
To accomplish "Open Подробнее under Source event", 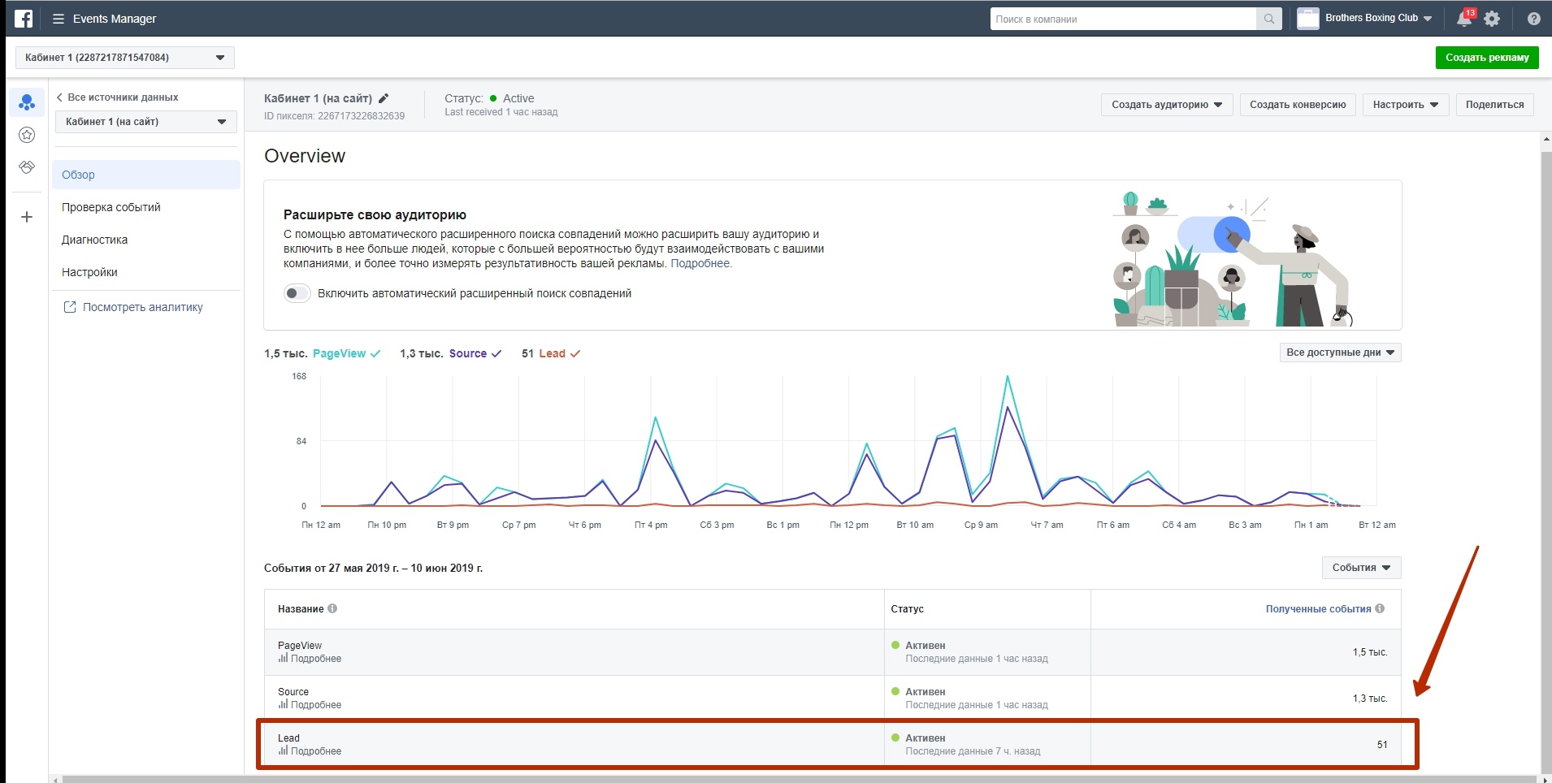I will click(316, 705).
